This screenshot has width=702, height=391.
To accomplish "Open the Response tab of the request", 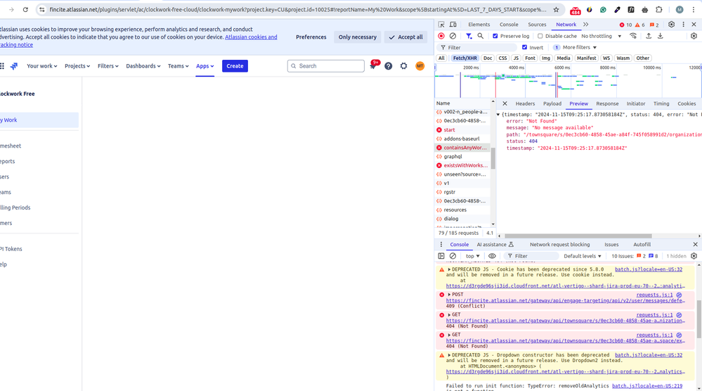I will [x=607, y=103].
